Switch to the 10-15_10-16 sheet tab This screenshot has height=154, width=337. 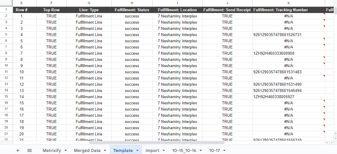(x=184, y=150)
